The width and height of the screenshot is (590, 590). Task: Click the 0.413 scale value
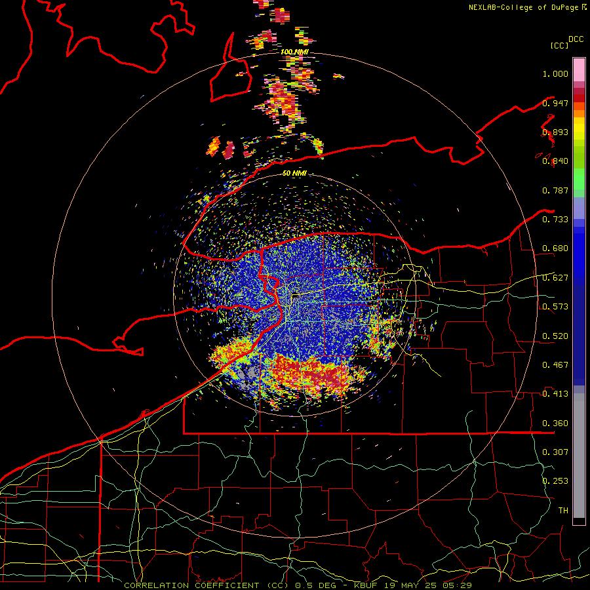(555, 394)
